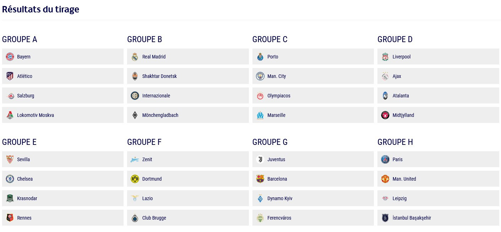The width and height of the screenshot is (501, 232).
Task: Click the Lokomotiv Moskva team name
Action: point(36,115)
